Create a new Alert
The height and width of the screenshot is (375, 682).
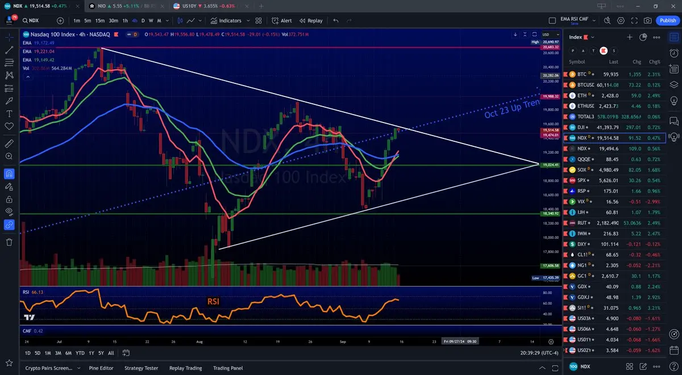click(282, 20)
